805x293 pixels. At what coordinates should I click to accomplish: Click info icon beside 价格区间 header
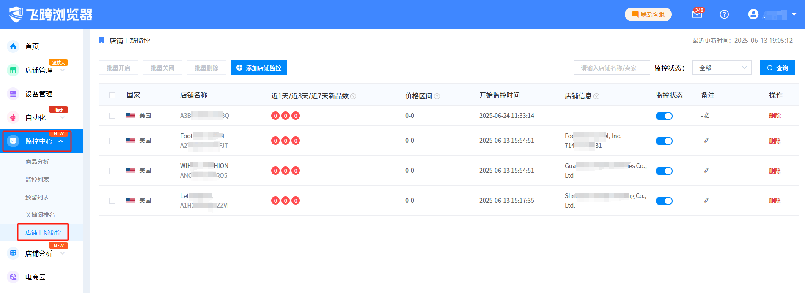click(x=437, y=96)
